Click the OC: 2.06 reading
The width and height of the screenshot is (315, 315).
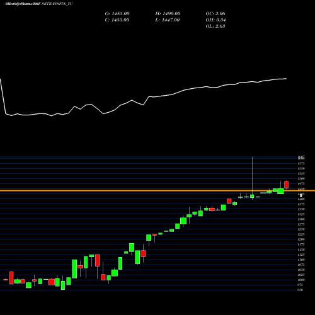tap(215, 14)
